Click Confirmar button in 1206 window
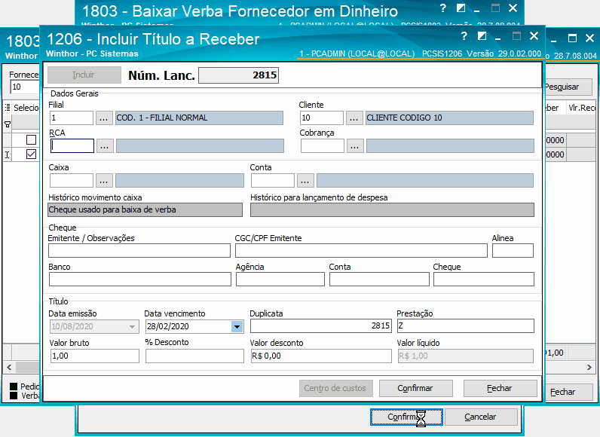 415,388
